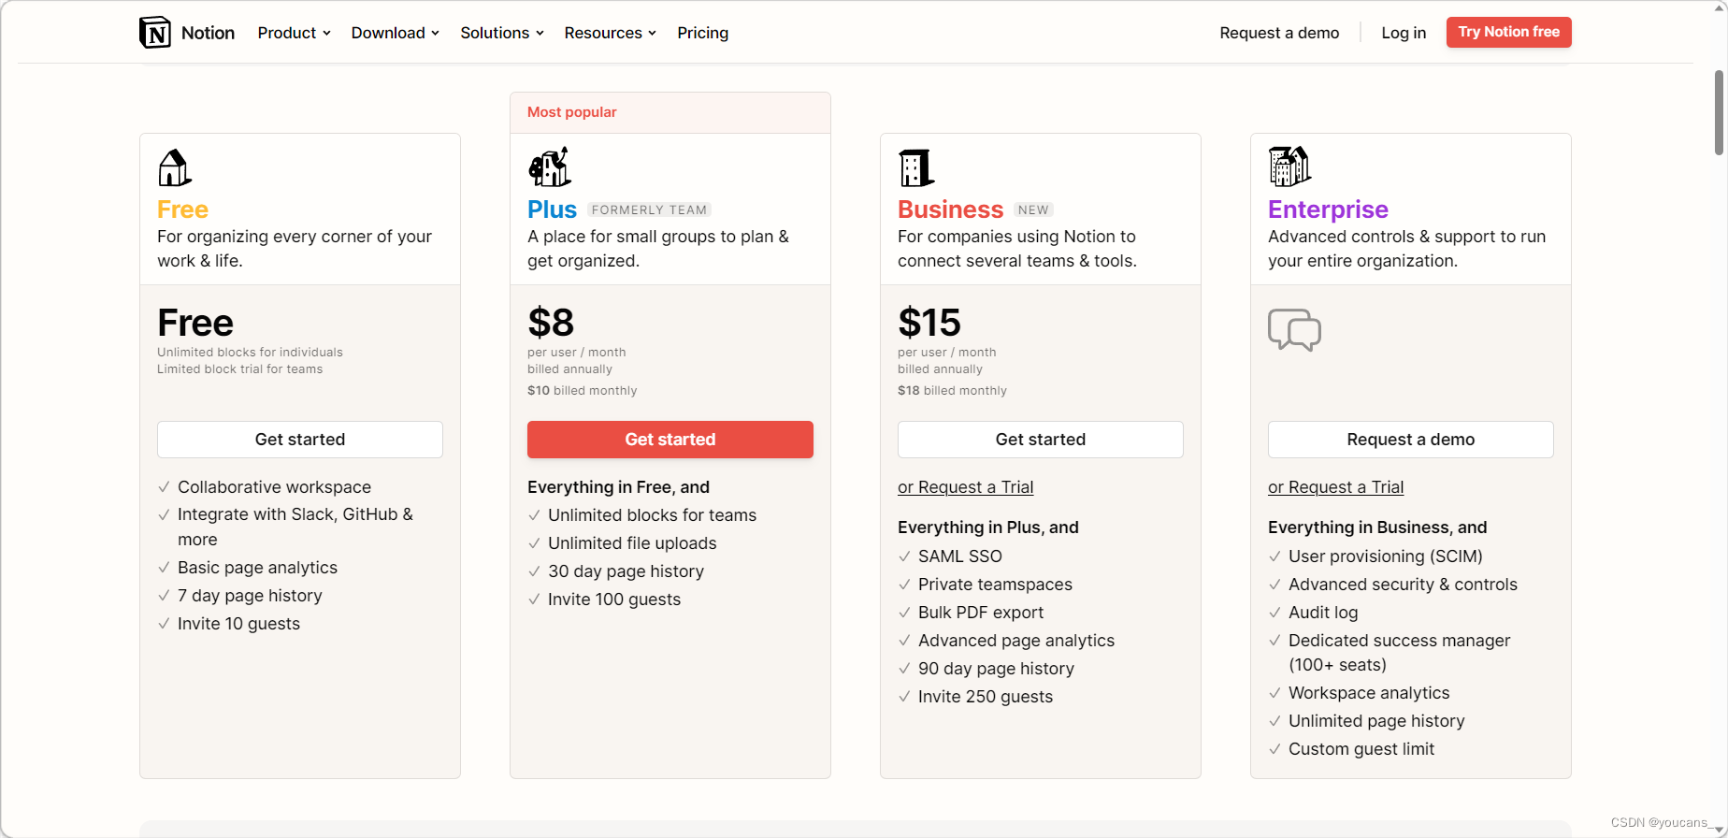Click the checkmark beside SAML SSO
This screenshot has height=838, width=1728.
[904, 556]
